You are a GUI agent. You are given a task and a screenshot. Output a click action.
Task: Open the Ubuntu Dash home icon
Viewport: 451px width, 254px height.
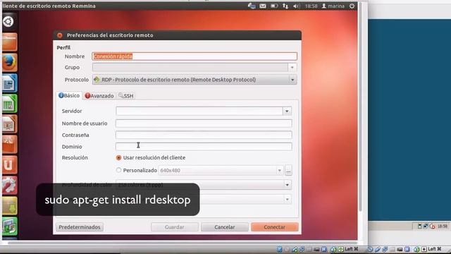coord(8,22)
